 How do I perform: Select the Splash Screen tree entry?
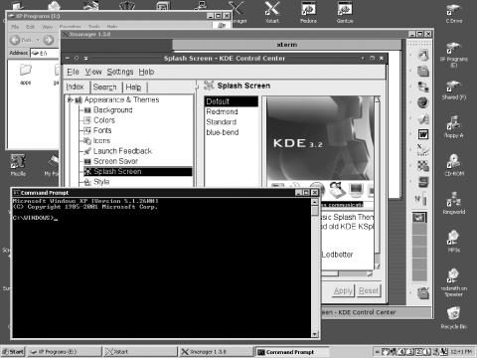pyautogui.click(x=137, y=172)
